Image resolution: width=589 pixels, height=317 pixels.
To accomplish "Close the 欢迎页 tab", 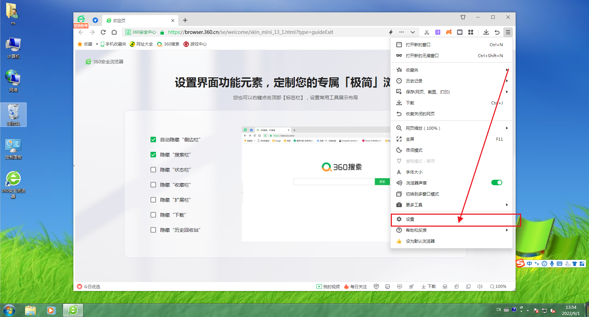I will click(x=173, y=21).
